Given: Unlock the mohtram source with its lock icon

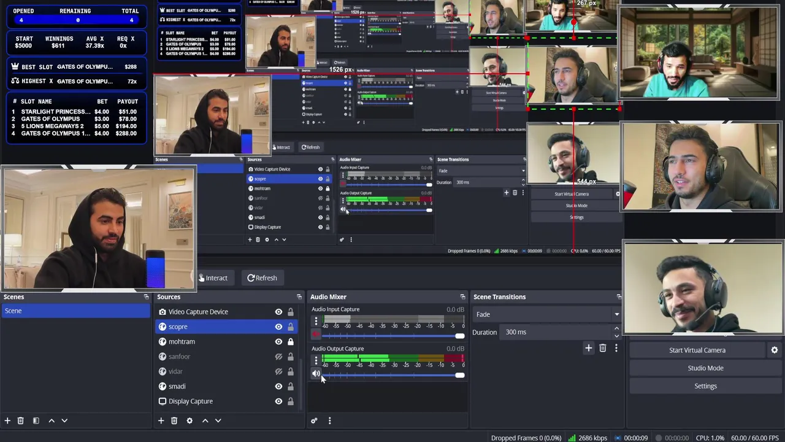Looking at the screenshot, I should coord(291,341).
